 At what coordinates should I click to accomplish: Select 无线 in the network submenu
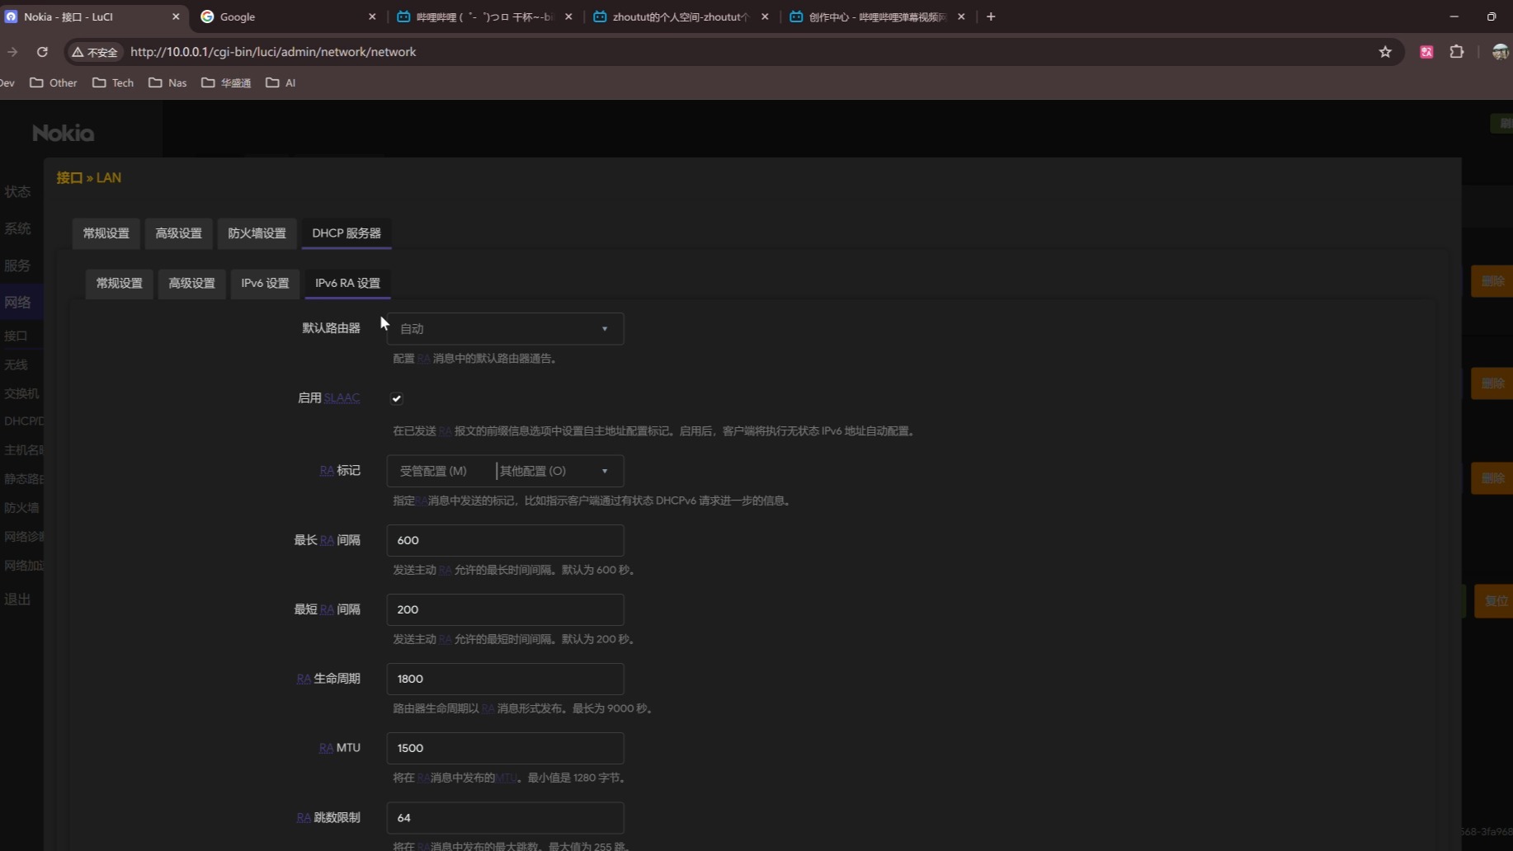click(x=16, y=364)
